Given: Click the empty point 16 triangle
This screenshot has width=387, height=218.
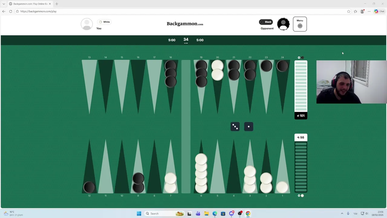Looking at the screenshot, I should [x=138, y=87].
